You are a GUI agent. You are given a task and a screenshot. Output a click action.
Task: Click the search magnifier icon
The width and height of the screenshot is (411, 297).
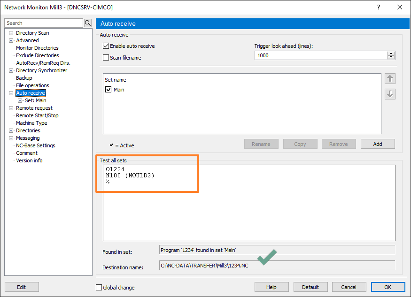coord(88,23)
